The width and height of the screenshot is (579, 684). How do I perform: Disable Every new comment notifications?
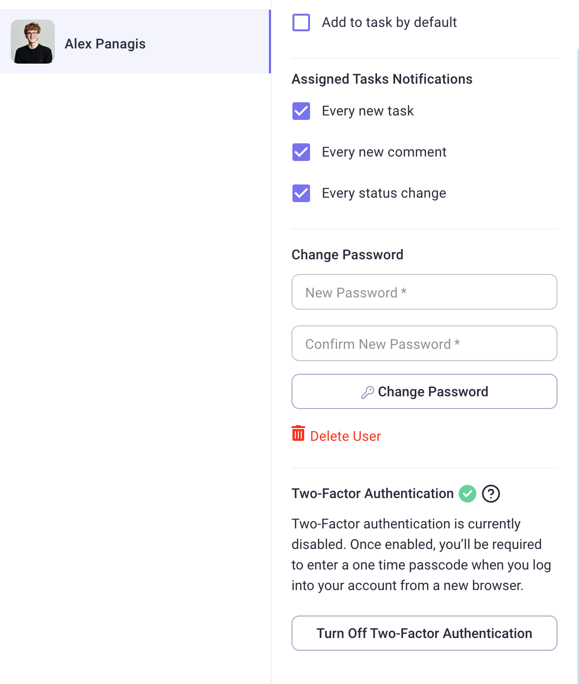click(301, 152)
